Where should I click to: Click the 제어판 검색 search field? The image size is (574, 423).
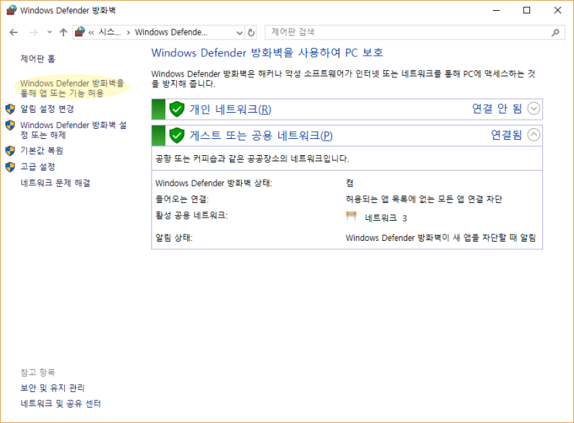point(415,32)
